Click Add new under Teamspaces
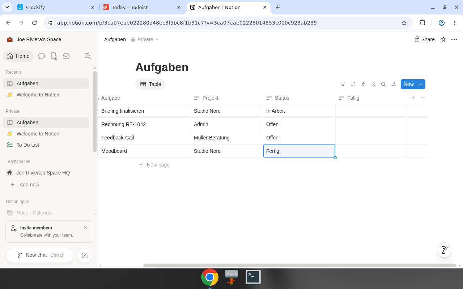Screen dimensions: 463x289 tap(46, 185)
